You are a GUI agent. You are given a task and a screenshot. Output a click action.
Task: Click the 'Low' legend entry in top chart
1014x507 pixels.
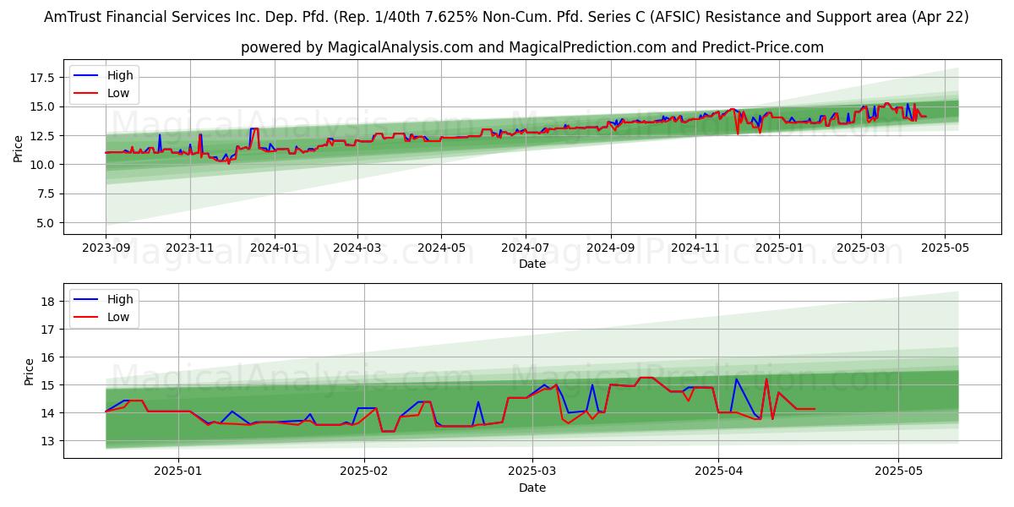(118, 94)
